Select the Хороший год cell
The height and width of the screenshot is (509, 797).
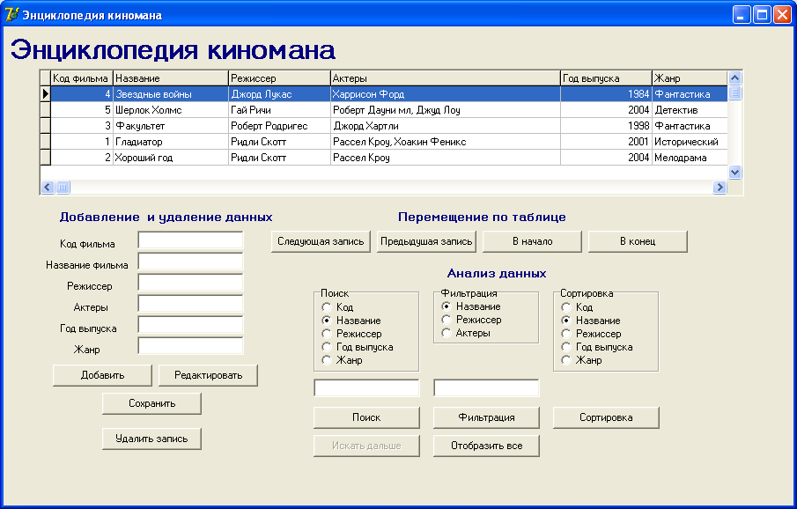[x=171, y=157]
